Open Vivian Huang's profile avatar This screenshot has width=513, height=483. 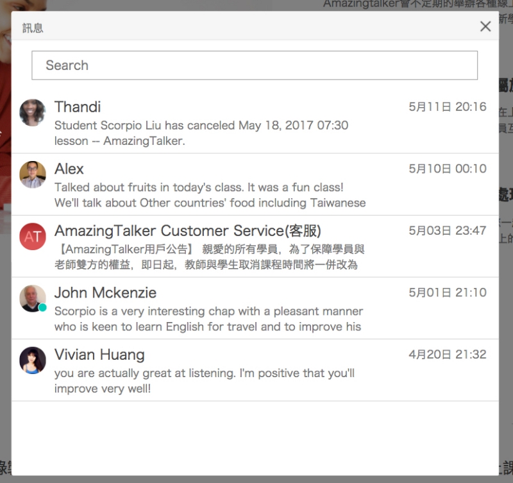(x=33, y=360)
